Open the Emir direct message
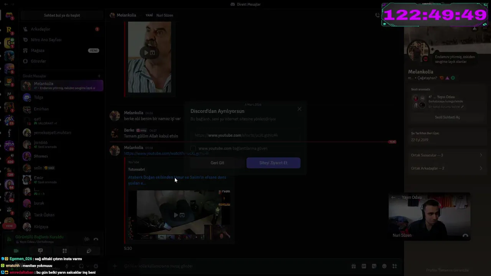The width and height of the screenshot is (491, 276). pos(62,179)
